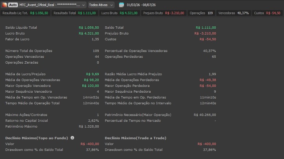Click the Maior Sequência Vencedora label
This screenshot has width=284, height=159.
(x=28, y=92)
